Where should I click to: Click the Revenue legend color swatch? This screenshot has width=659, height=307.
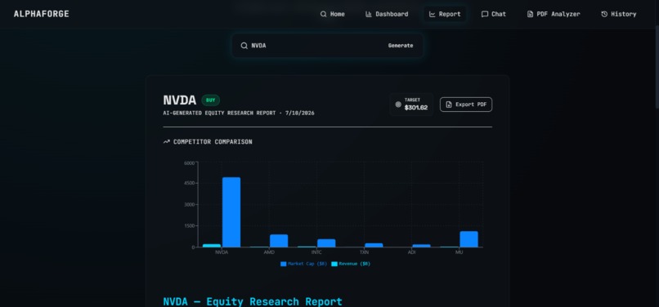334,265
